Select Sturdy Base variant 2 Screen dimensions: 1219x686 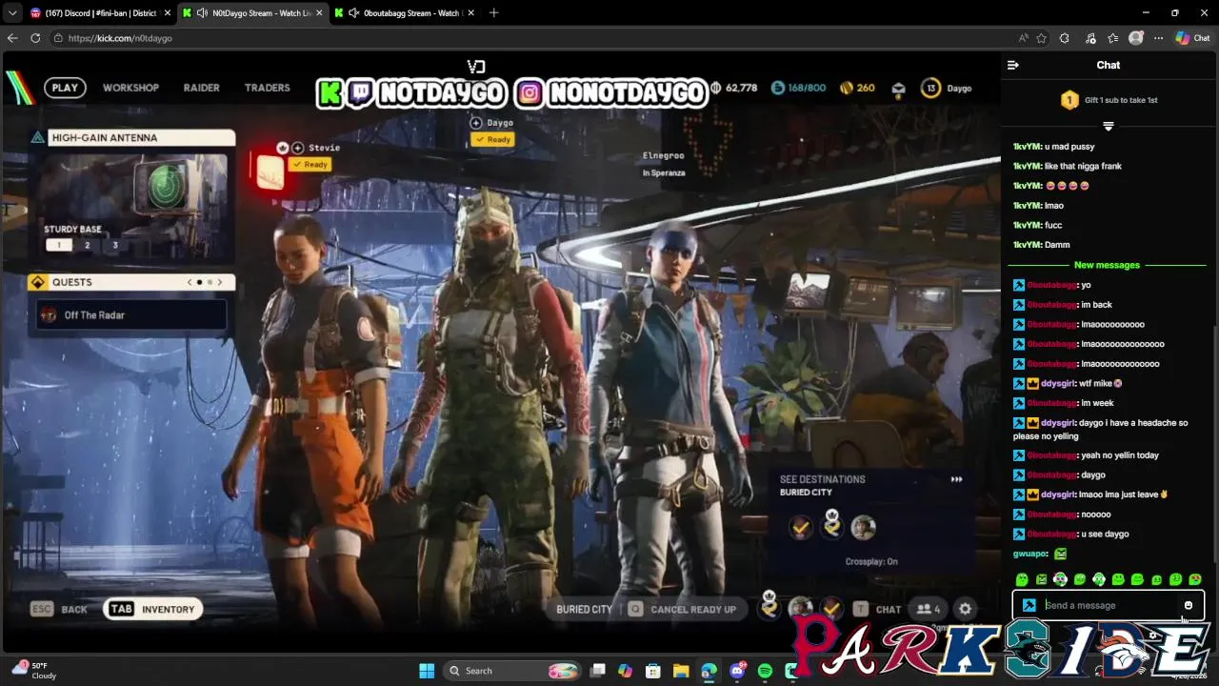pyautogui.click(x=87, y=245)
